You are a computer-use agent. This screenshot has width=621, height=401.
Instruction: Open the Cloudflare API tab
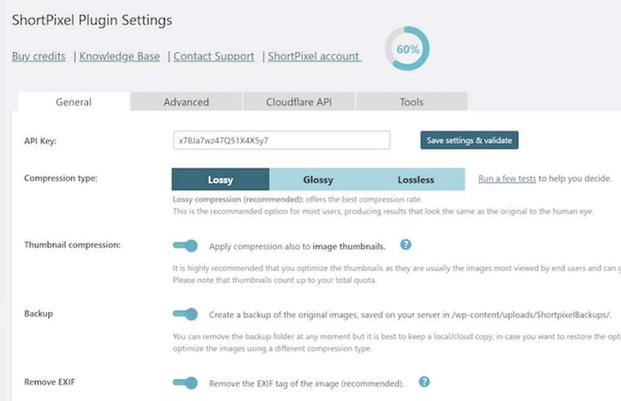pos(299,102)
